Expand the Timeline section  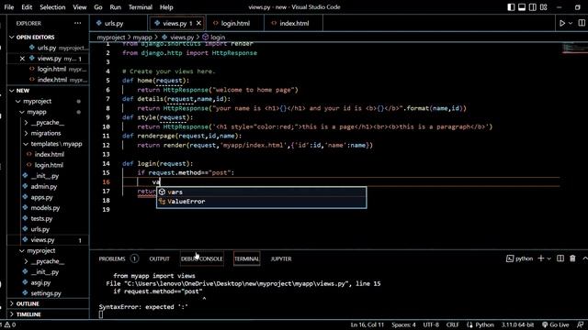[x=48, y=314]
